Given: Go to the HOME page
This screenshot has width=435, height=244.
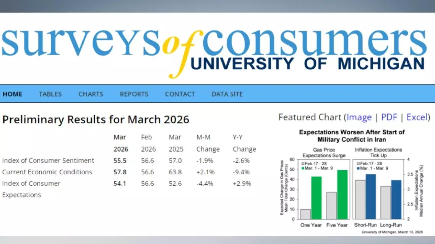Looking at the screenshot, I should [x=12, y=94].
